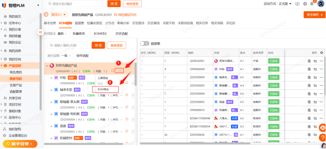Click refresh icon on 底座 tree row
Viewport: 326px width, 149px height.
(x=126, y=131)
